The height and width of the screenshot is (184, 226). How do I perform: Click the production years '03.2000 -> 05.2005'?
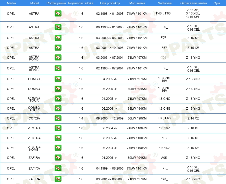pyautogui.click(x=110, y=38)
